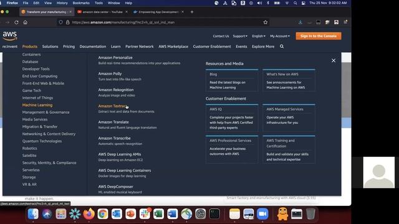This screenshot has height=224, width=399.
Task: Open the Bookmarks menu in menu bar
Action: pos(81,3)
